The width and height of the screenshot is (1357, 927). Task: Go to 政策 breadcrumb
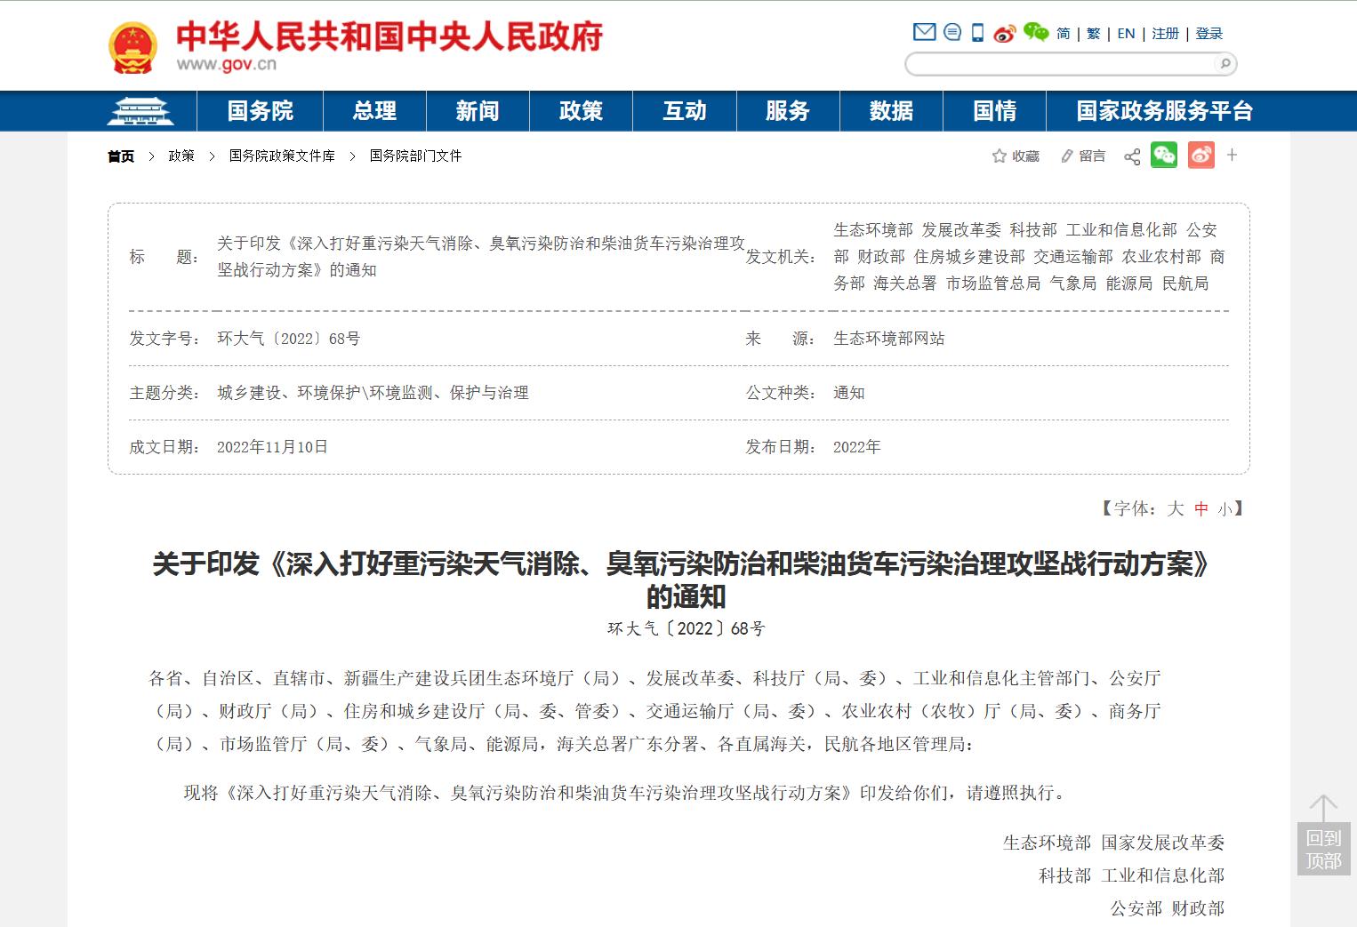pos(181,156)
